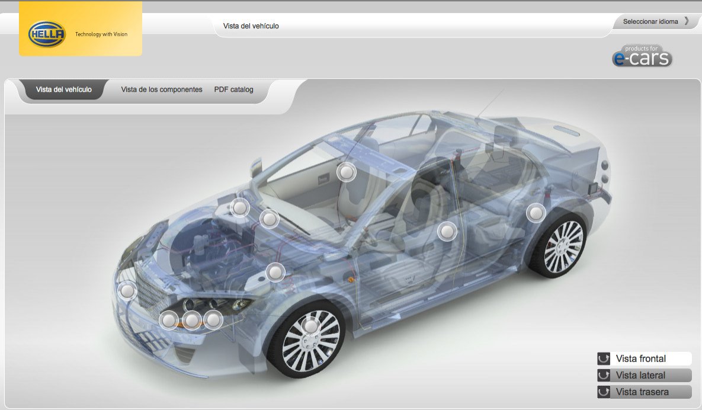Click the hotspot on the driver seat
The width and height of the screenshot is (702, 410).
[447, 231]
